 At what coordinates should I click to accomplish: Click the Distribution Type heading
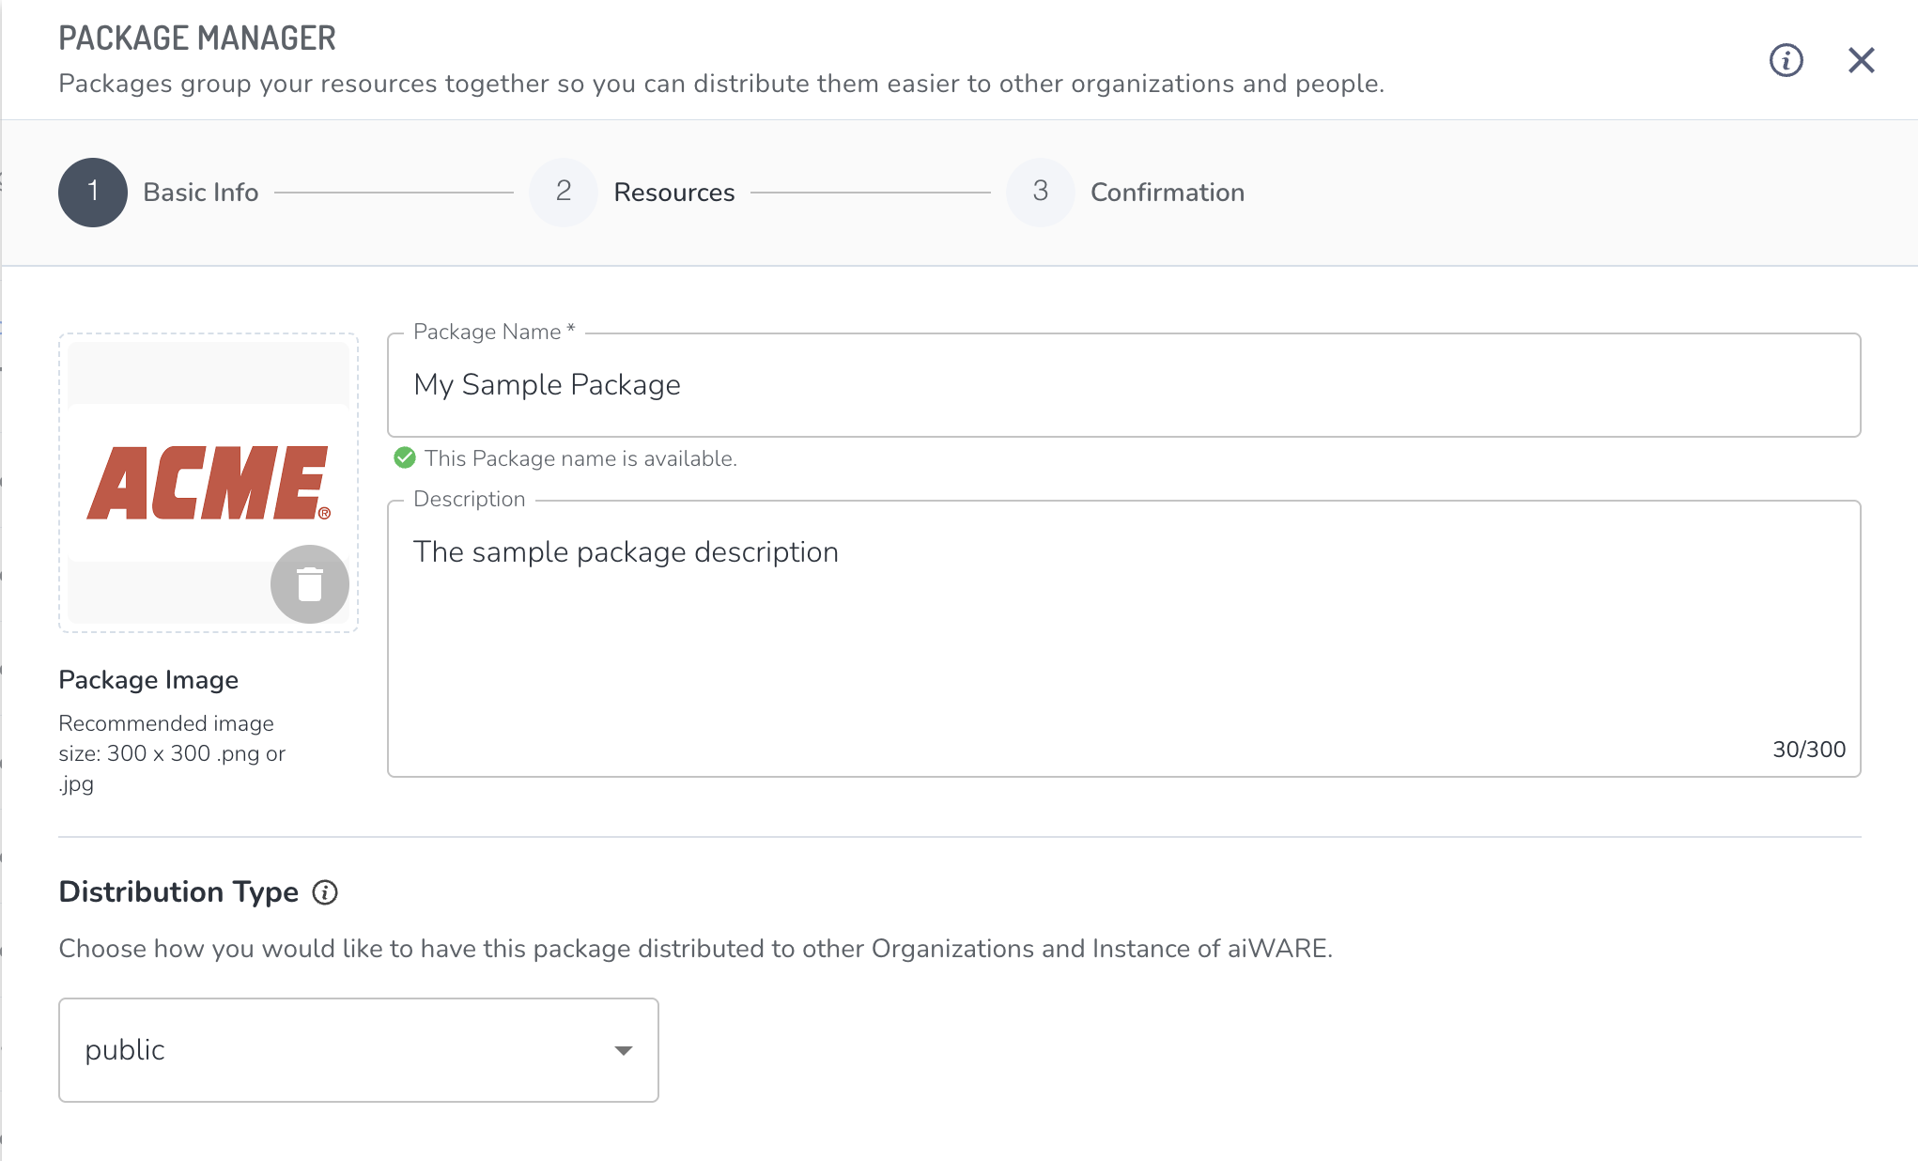[178, 892]
